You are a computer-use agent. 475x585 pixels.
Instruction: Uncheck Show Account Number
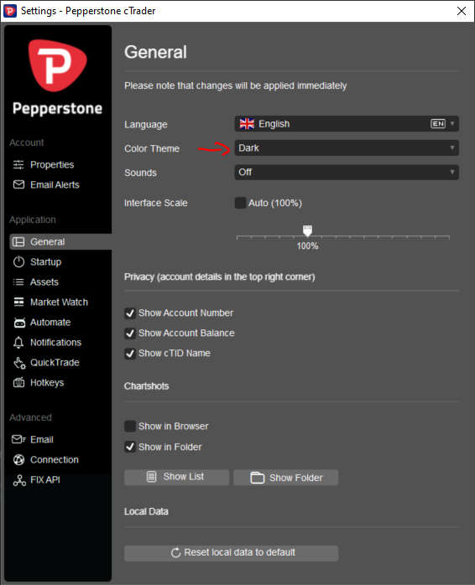click(x=130, y=313)
